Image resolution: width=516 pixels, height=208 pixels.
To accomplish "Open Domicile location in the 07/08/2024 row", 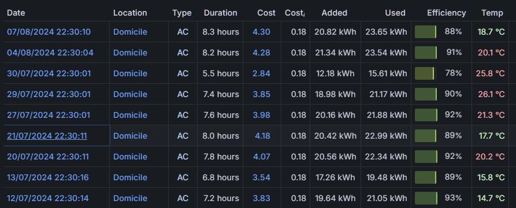I will tap(131, 32).
